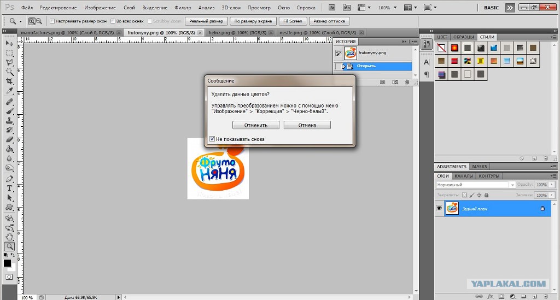Open the 'Изображение' menu
Screen dimensions: 560x300
pos(100,8)
